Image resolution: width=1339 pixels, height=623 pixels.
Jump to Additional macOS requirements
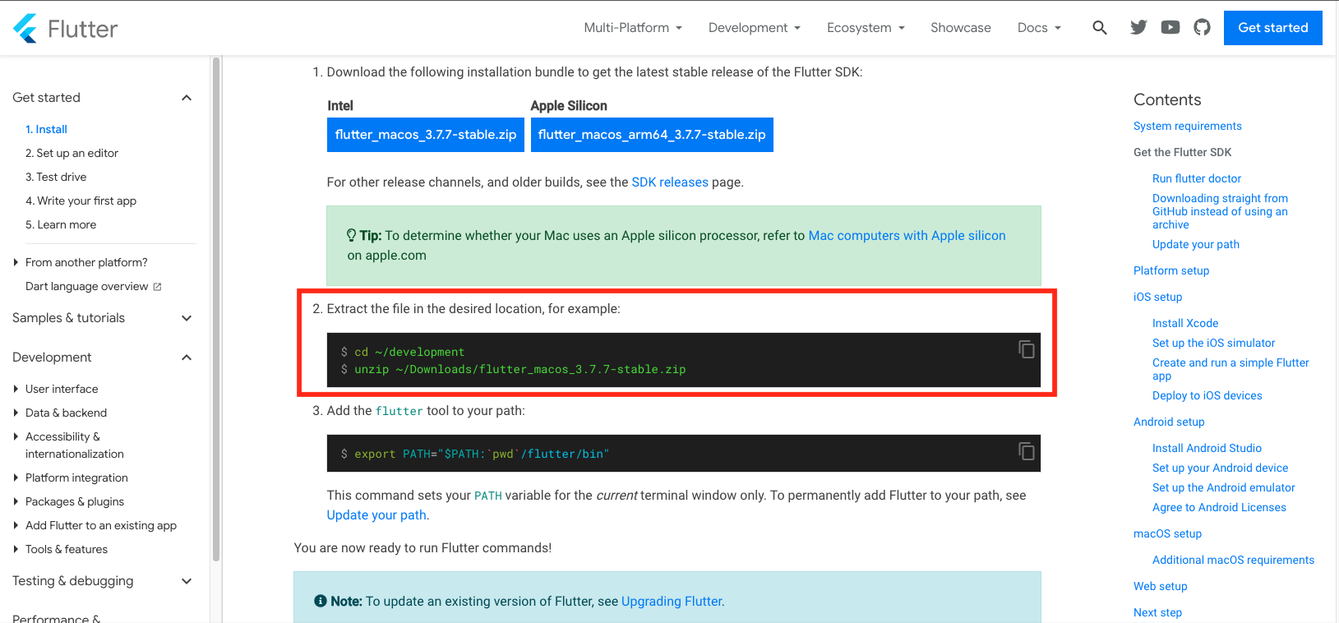coord(1233,560)
